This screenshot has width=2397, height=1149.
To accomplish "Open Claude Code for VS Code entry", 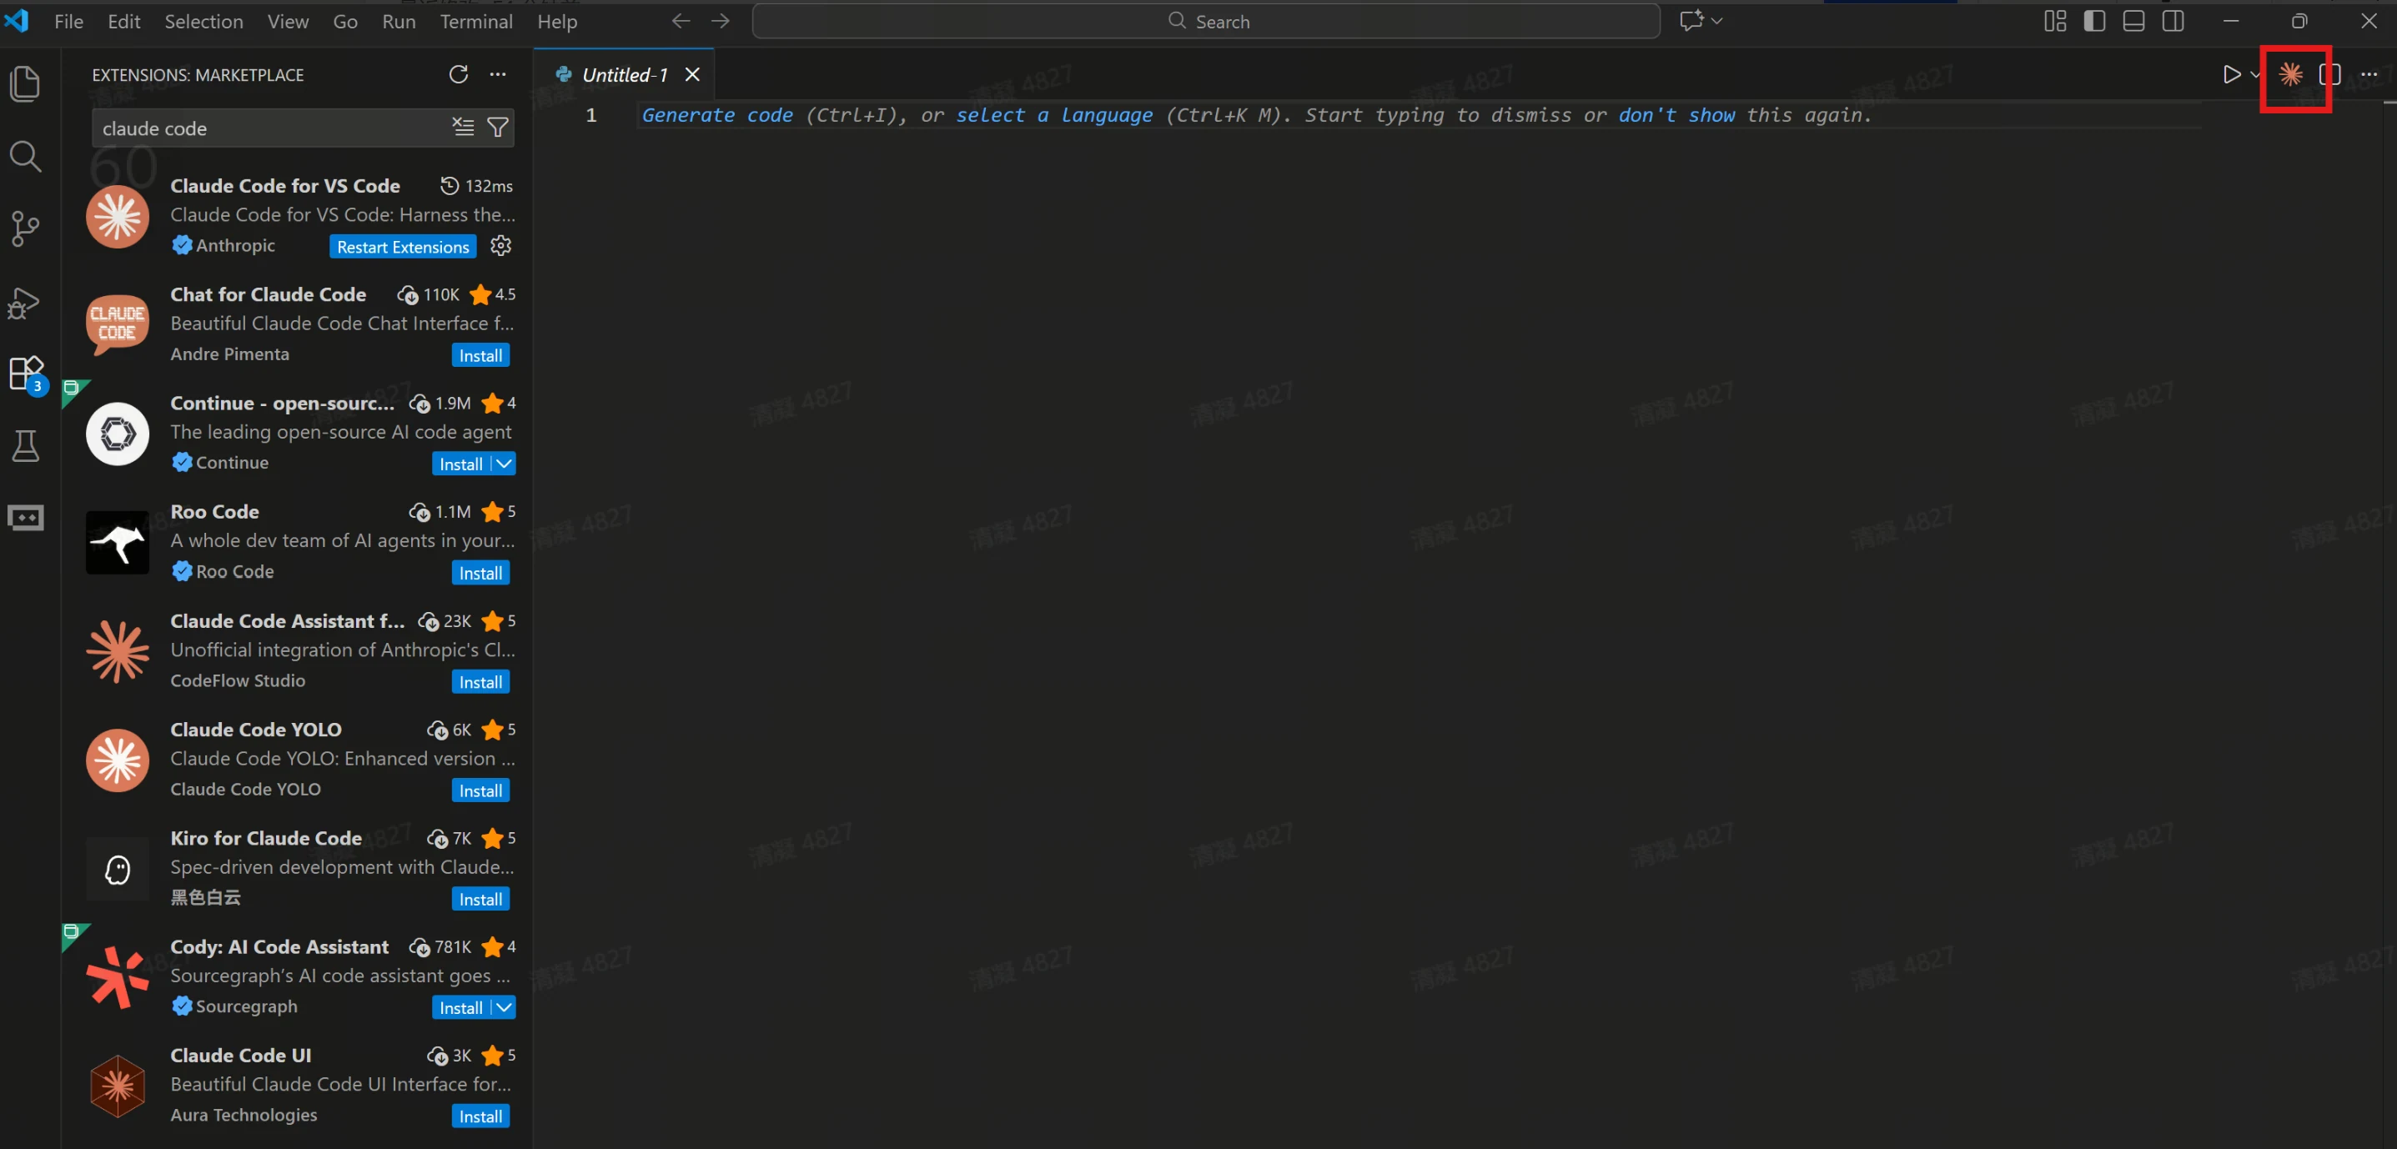I will click(298, 216).
